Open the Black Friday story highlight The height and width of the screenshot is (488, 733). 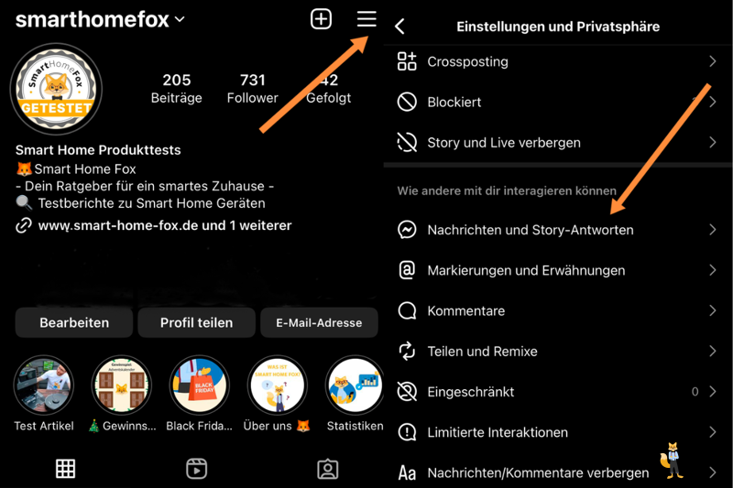point(199,385)
